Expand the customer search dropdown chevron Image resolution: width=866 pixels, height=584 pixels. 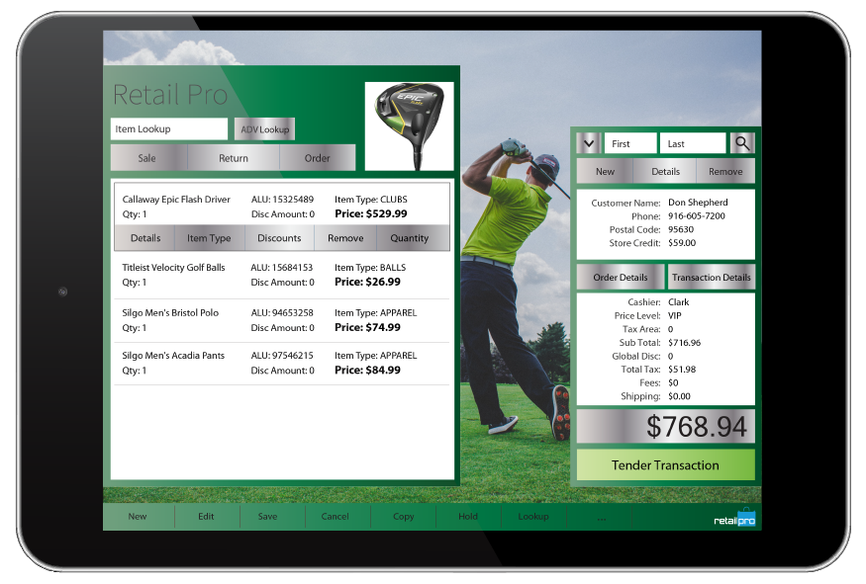pyautogui.click(x=588, y=142)
